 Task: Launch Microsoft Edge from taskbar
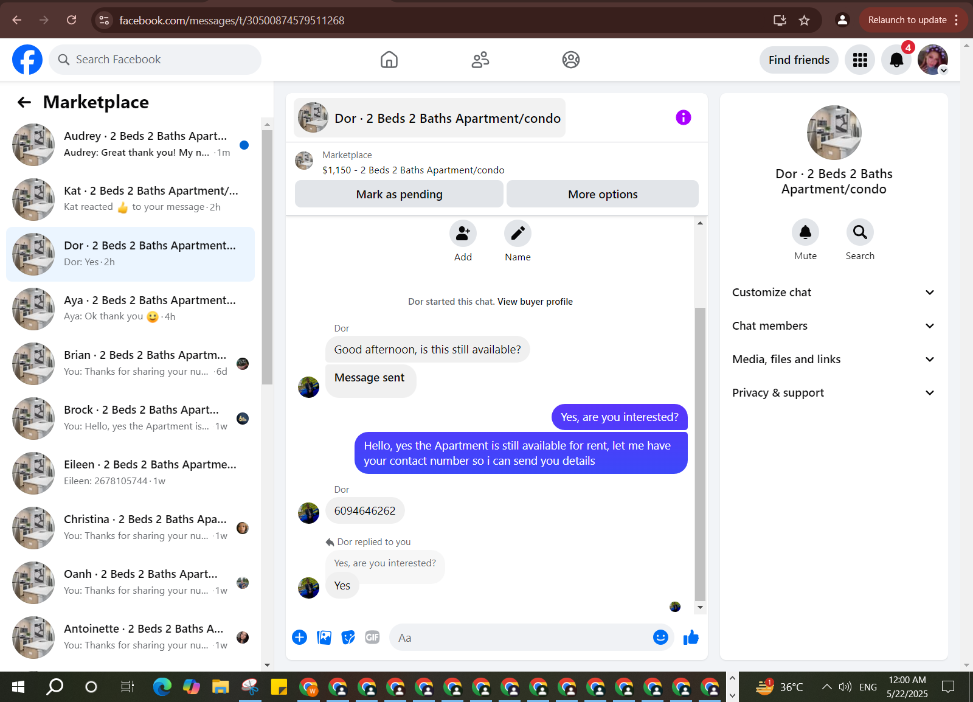[x=162, y=687]
